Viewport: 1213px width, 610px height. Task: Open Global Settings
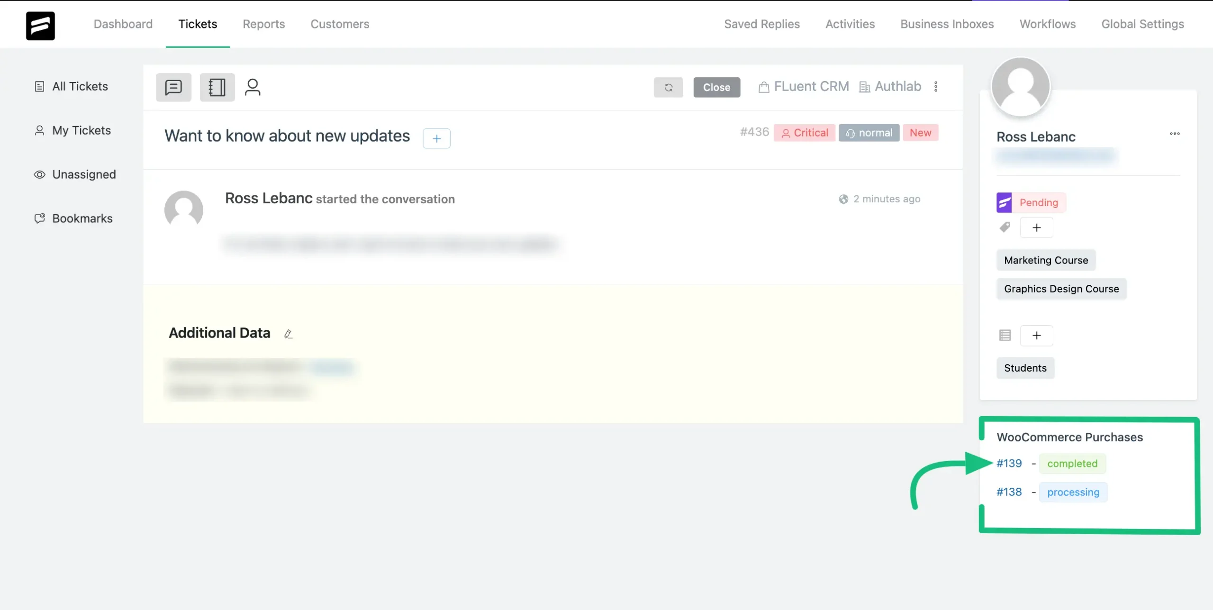tap(1143, 24)
